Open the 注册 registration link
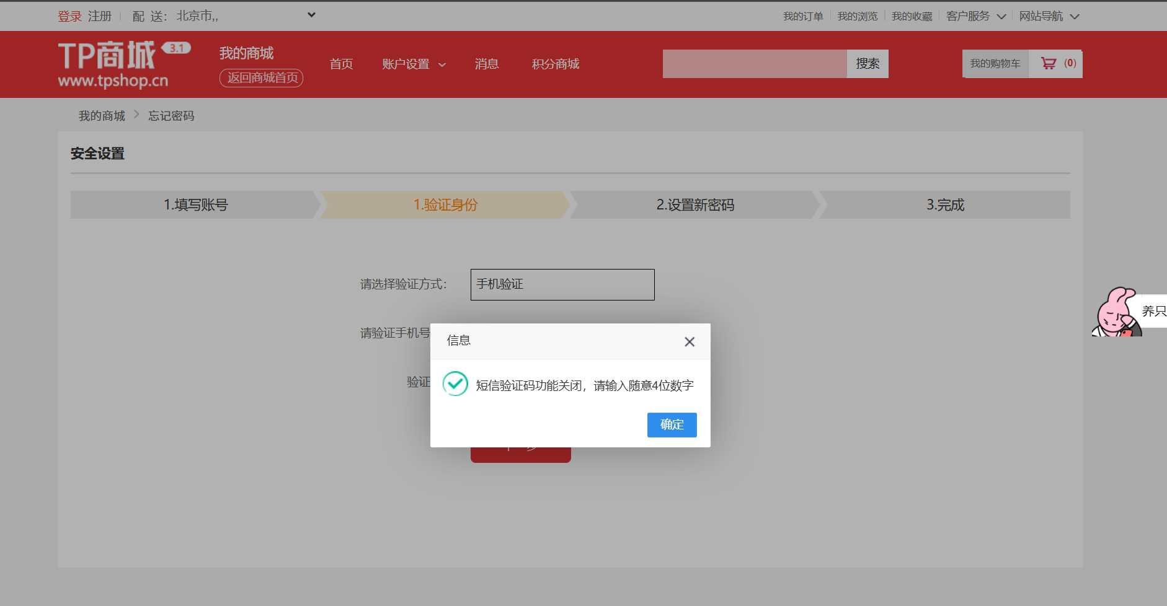The width and height of the screenshot is (1167, 606). pos(99,15)
